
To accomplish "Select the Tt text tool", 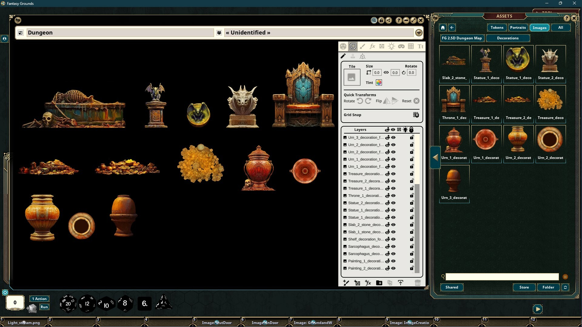I will coord(420,46).
